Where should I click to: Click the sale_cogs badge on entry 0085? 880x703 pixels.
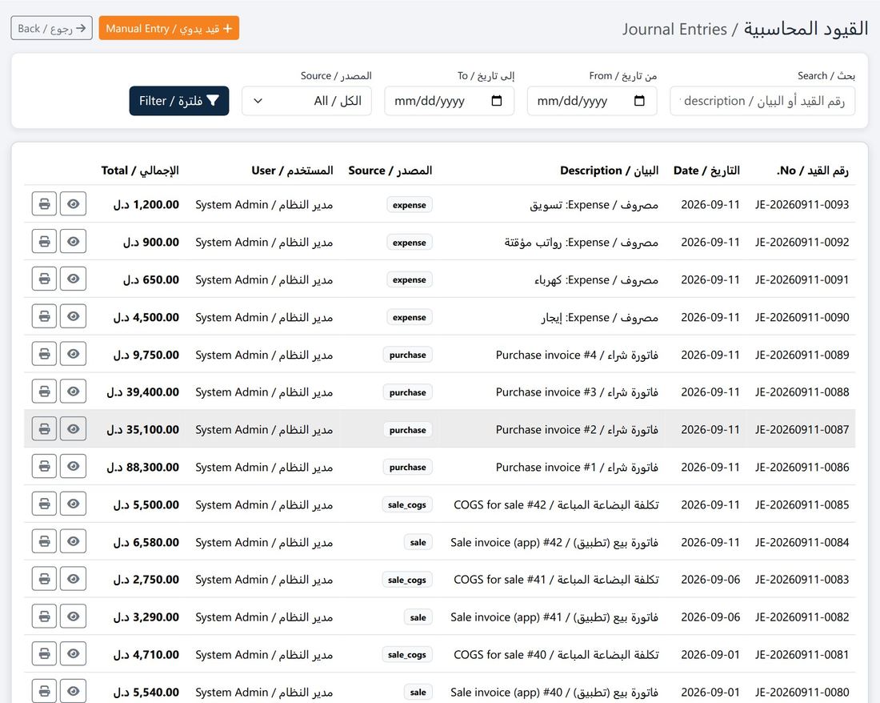pos(407,504)
